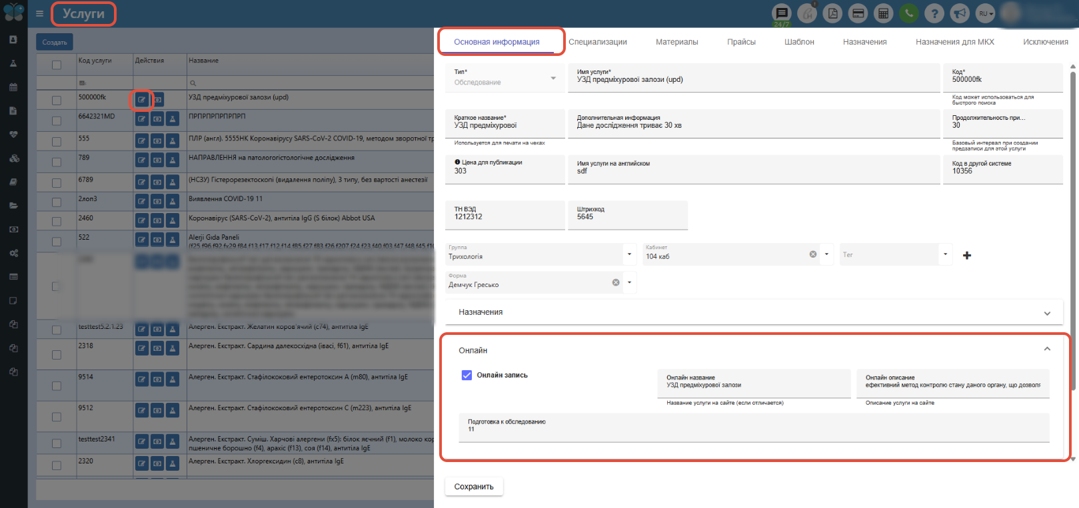Click the Имя услуги input field

pyautogui.click(x=754, y=78)
